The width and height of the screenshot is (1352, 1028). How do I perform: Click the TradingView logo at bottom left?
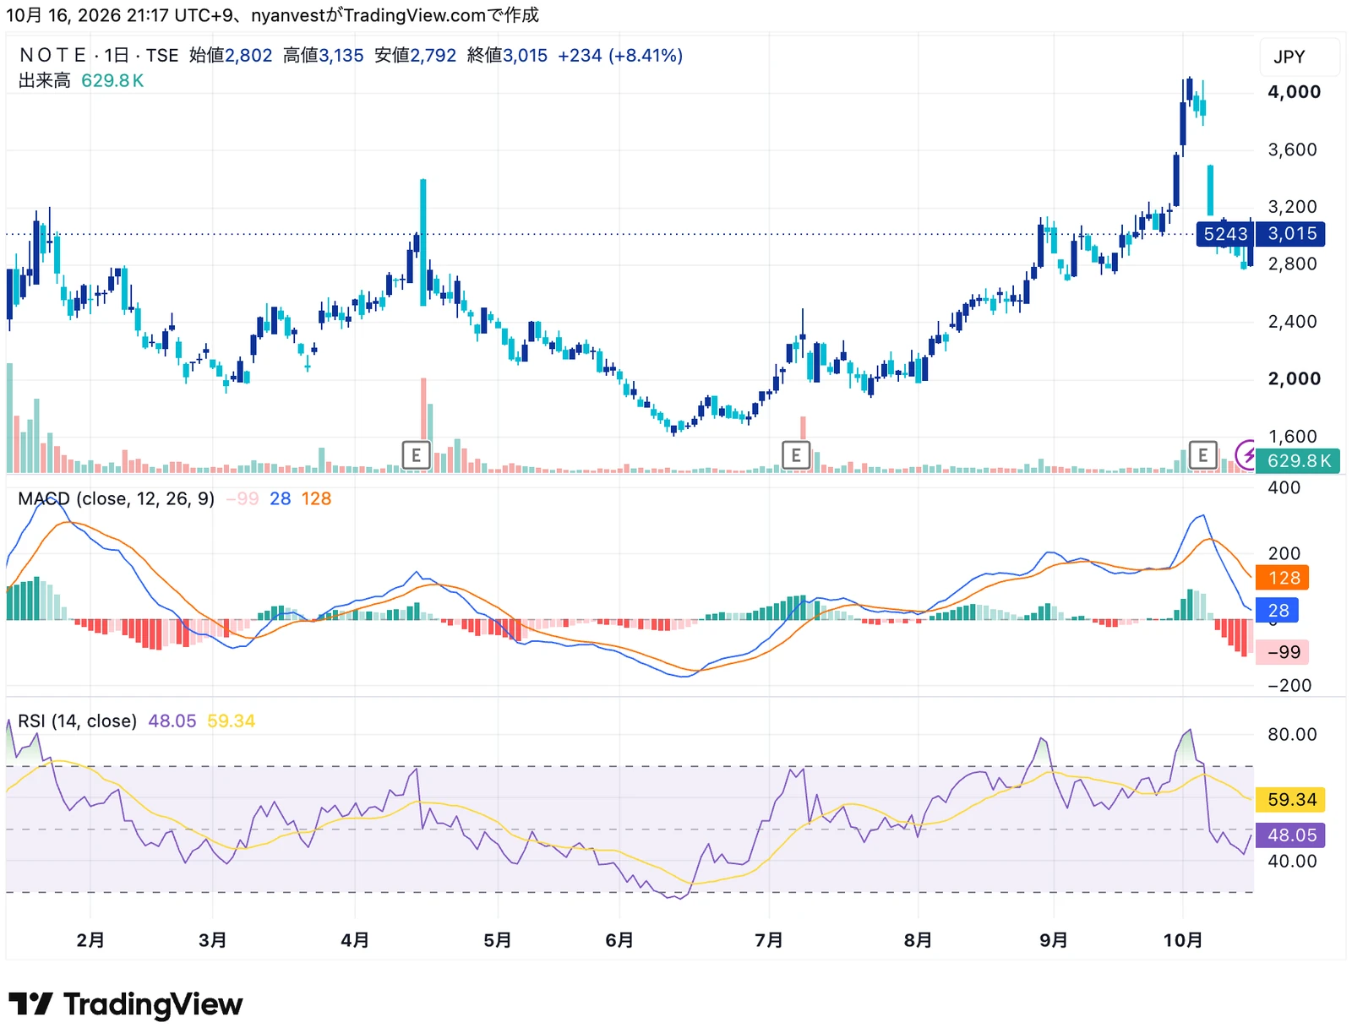[x=126, y=1004]
